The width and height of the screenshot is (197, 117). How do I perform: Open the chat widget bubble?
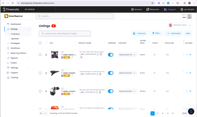[x=191, y=112]
